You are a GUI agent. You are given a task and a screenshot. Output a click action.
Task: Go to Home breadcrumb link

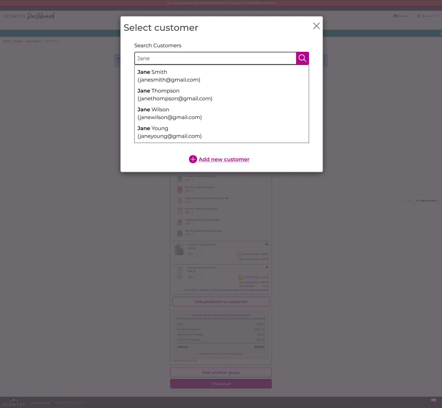(7, 41)
